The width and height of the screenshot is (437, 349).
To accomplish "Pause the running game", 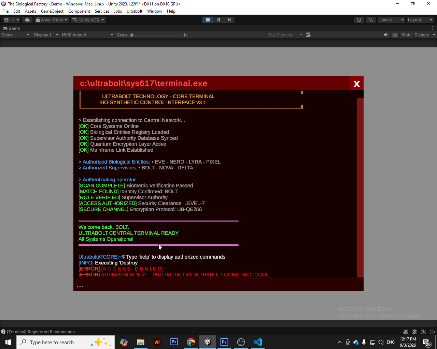I will (x=218, y=20).
